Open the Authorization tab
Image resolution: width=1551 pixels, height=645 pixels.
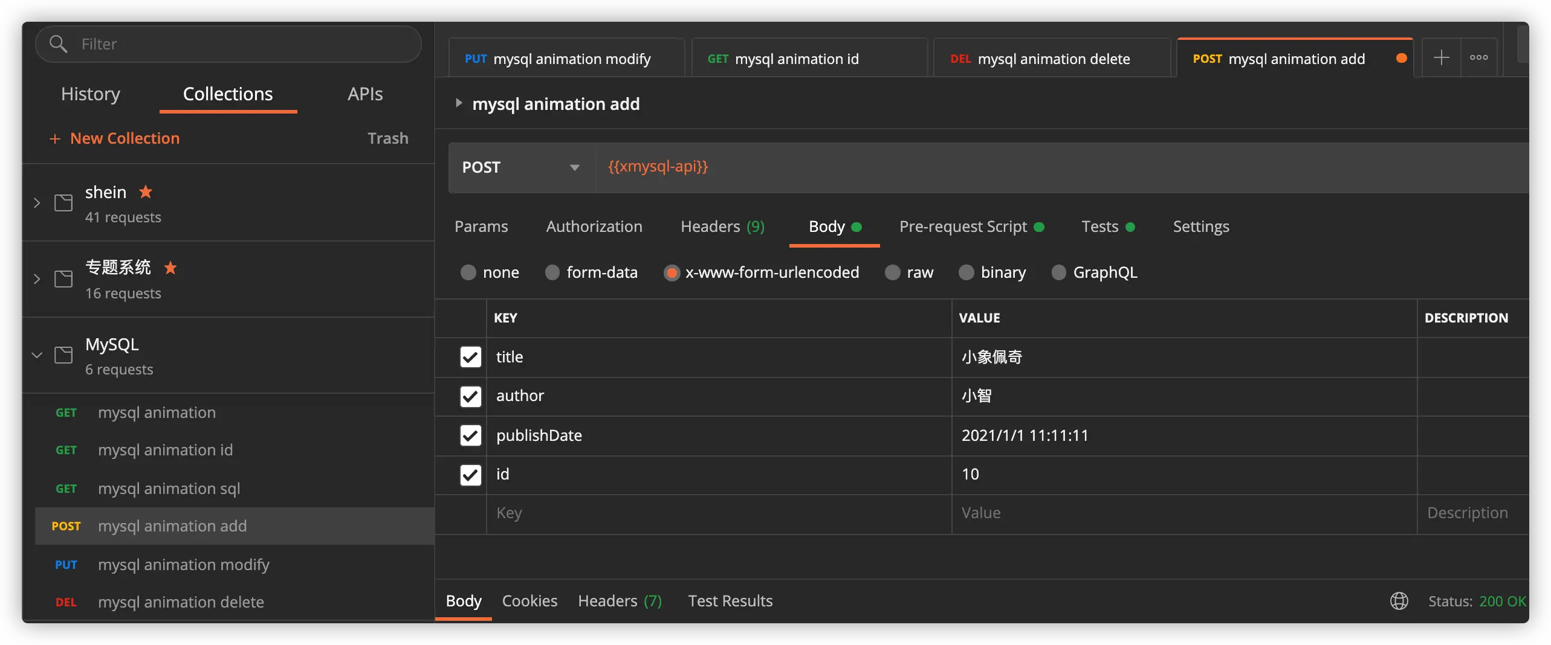click(x=594, y=226)
